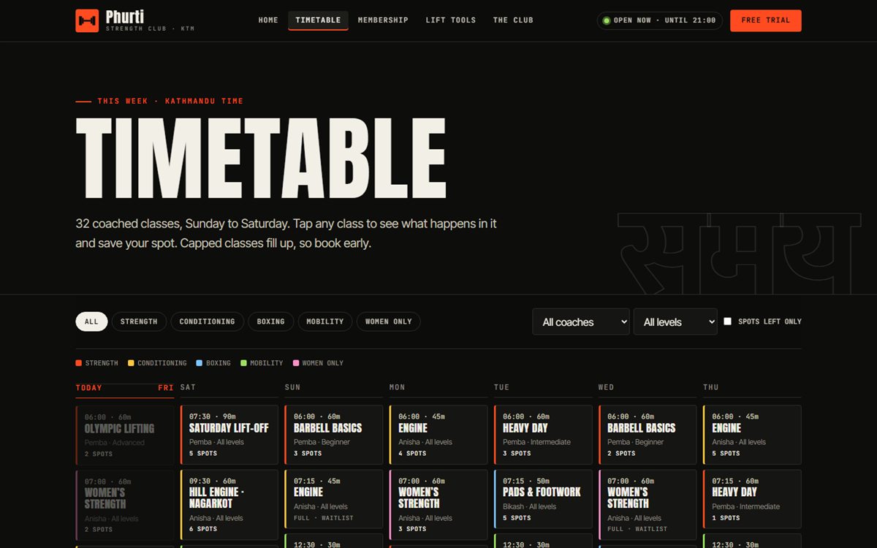Click the Open Now until 21:00 status pill
Viewport: 877px width, 548px height.
[660, 20]
